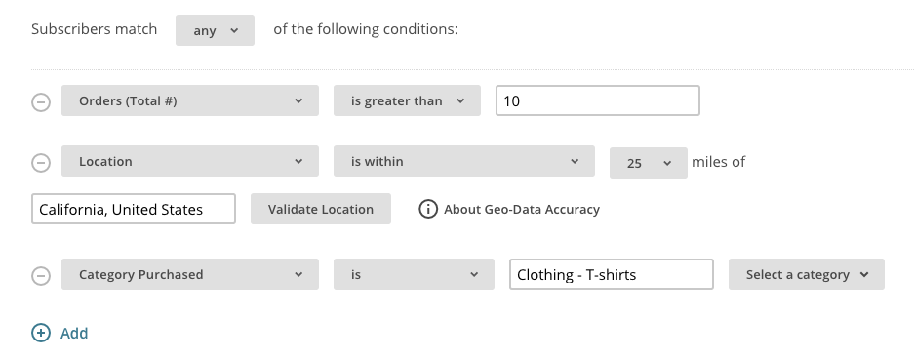This screenshot has width=914, height=360.
Task: Click the Clothing - T-shirts text field
Action: tap(612, 274)
